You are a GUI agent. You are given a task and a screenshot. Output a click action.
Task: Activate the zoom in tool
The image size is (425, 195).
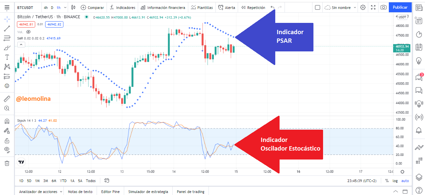(7, 108)
